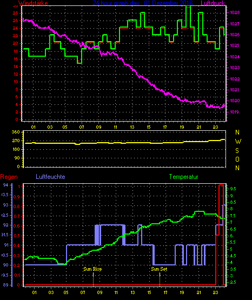Click the Temperatur label
The height and width of the screenshot is (300, 252).
(183, 177)
